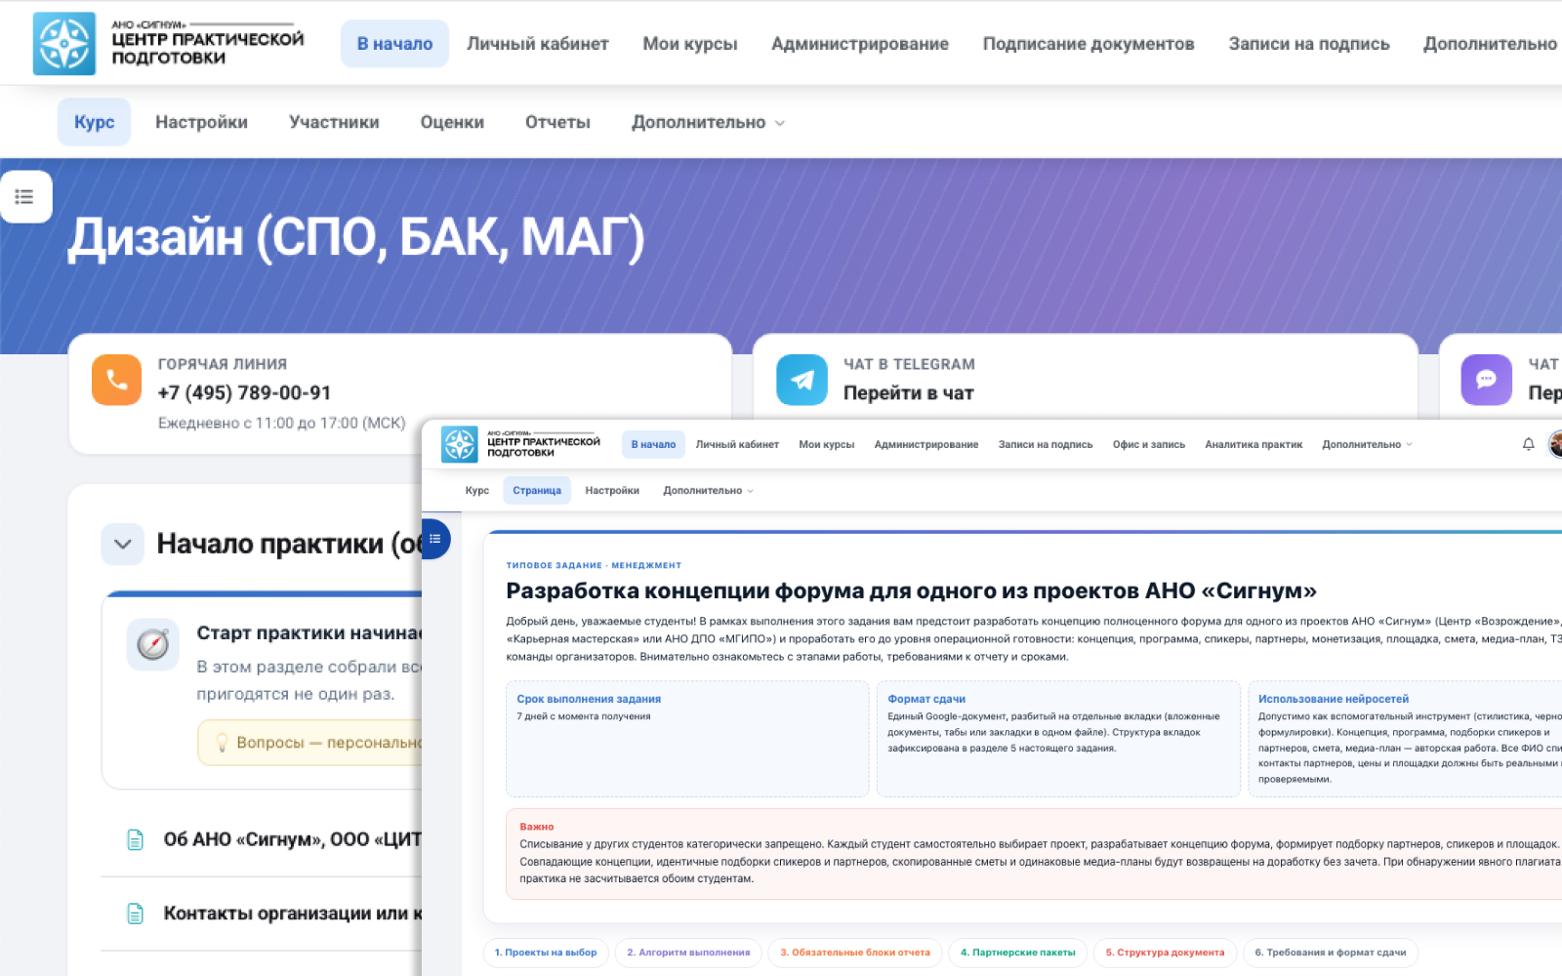Open Записи на подпись in back window

1308,44
